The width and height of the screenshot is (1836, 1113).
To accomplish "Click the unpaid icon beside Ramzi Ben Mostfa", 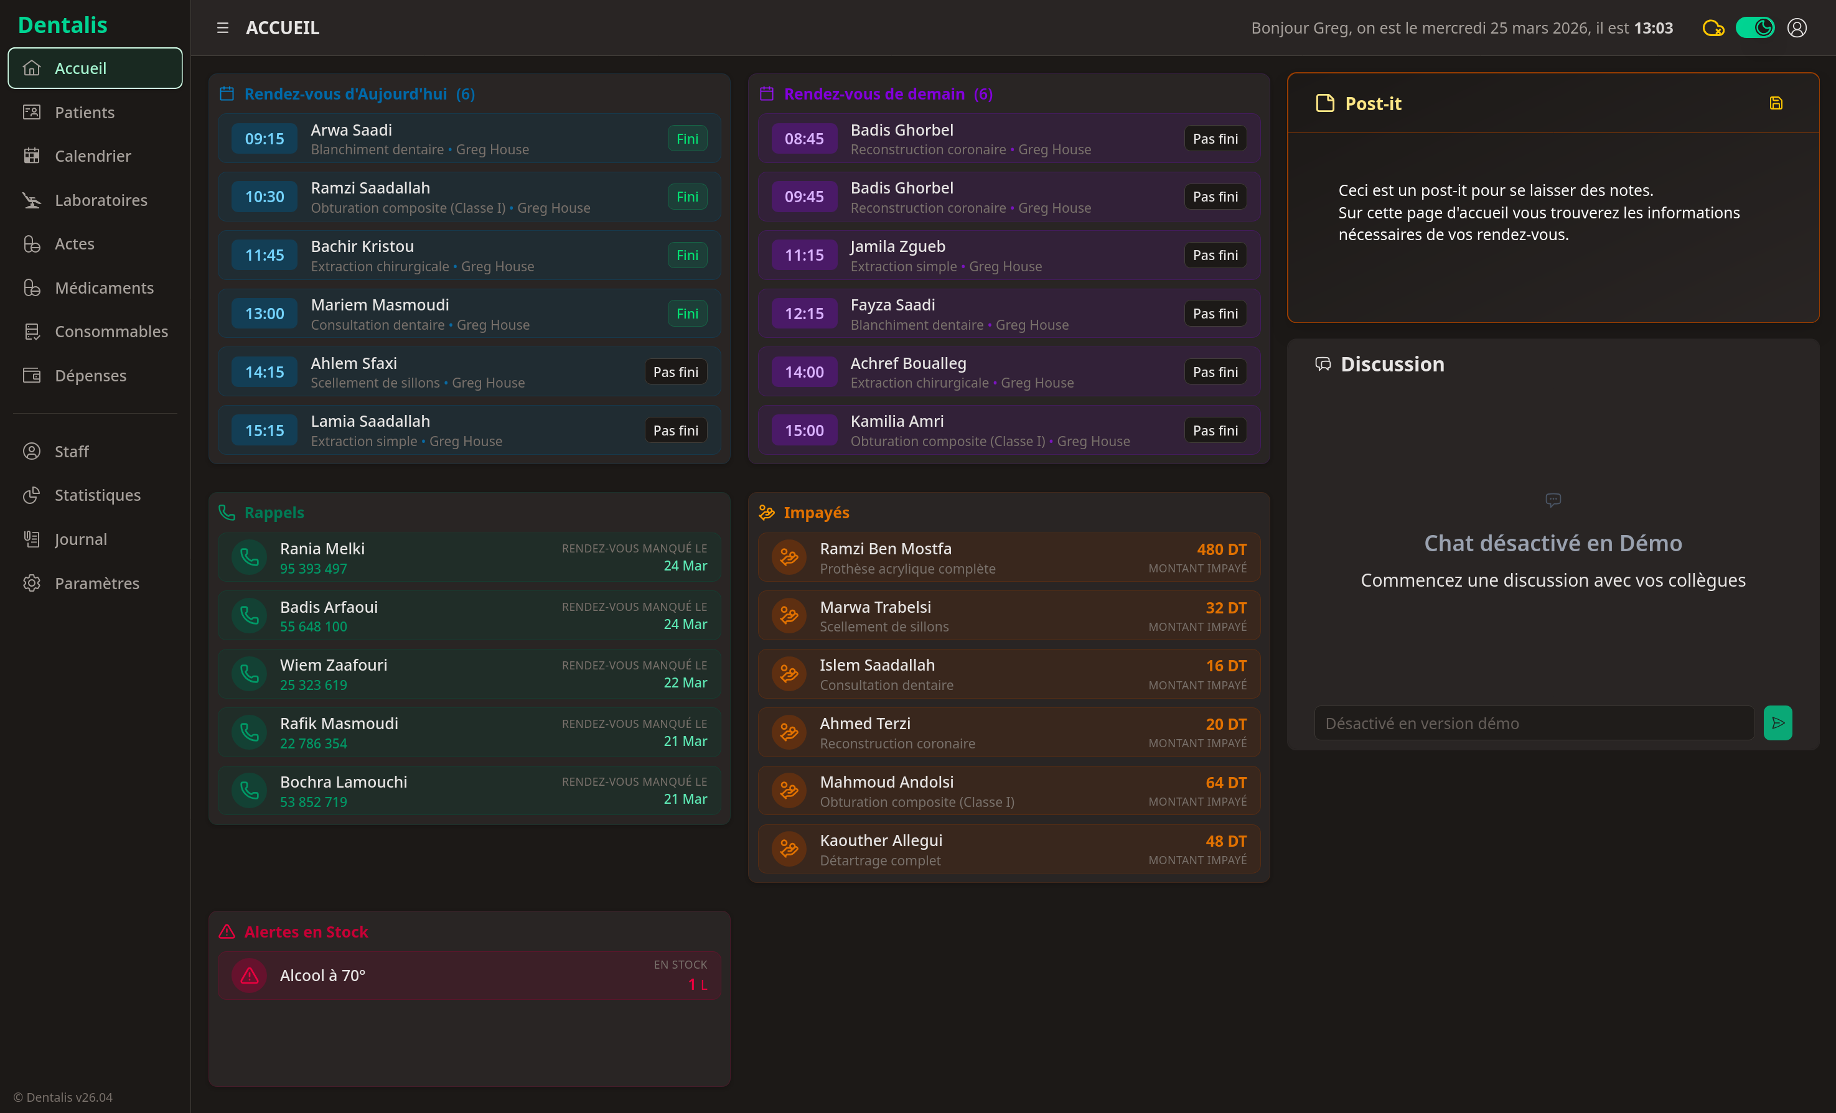I will tap(789, 557).
